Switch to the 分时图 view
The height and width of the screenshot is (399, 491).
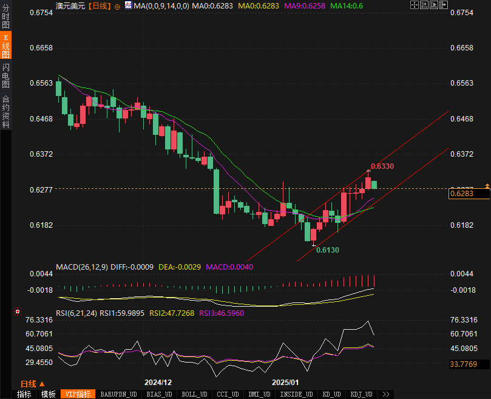(x=5, y=18)
